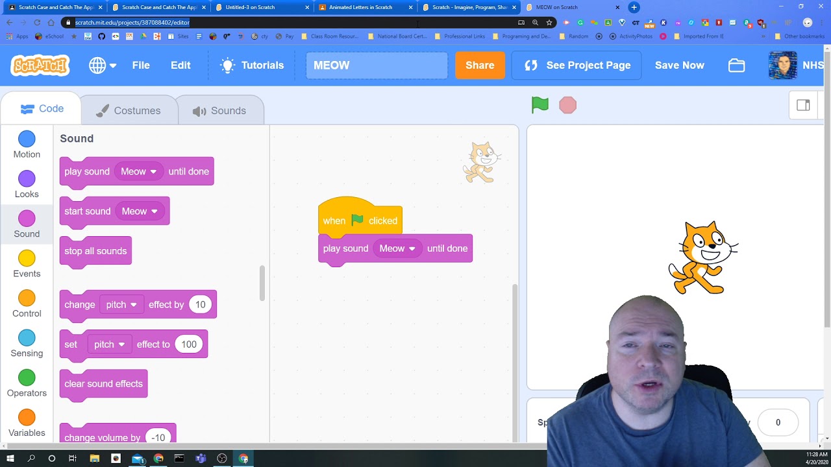Open Meow dropdown in palette play sound block

coord(138,171)
